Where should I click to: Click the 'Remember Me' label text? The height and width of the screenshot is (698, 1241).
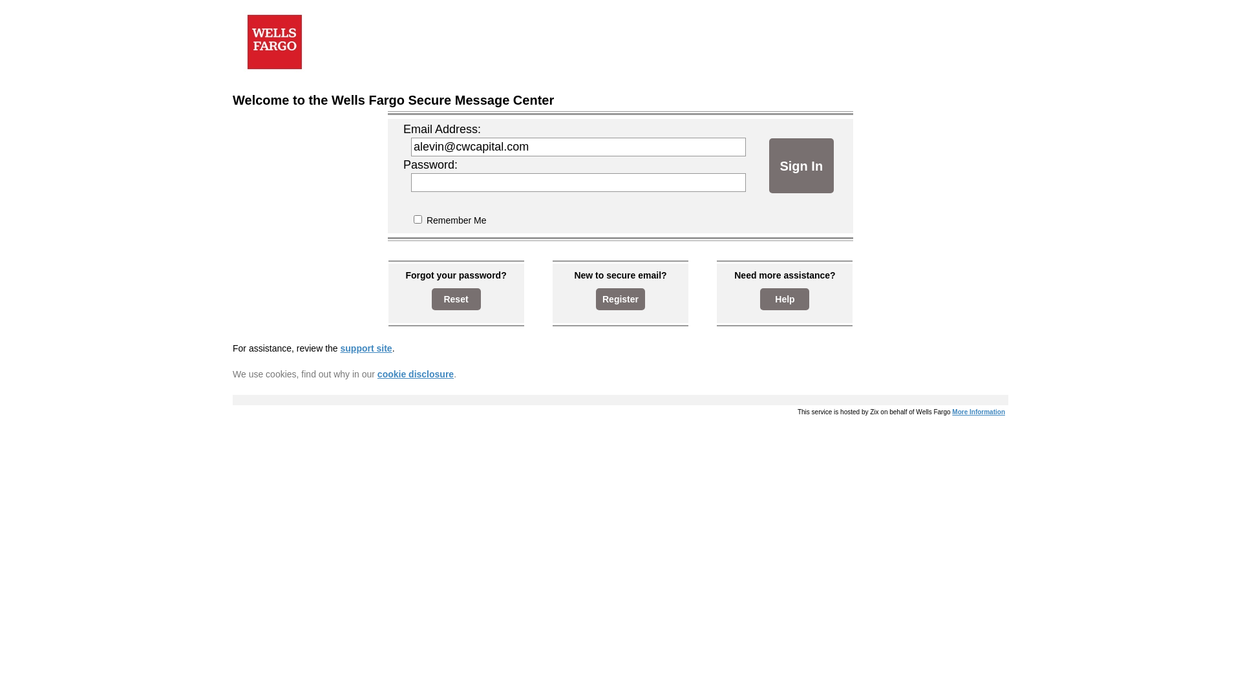(x=456, y=220)
